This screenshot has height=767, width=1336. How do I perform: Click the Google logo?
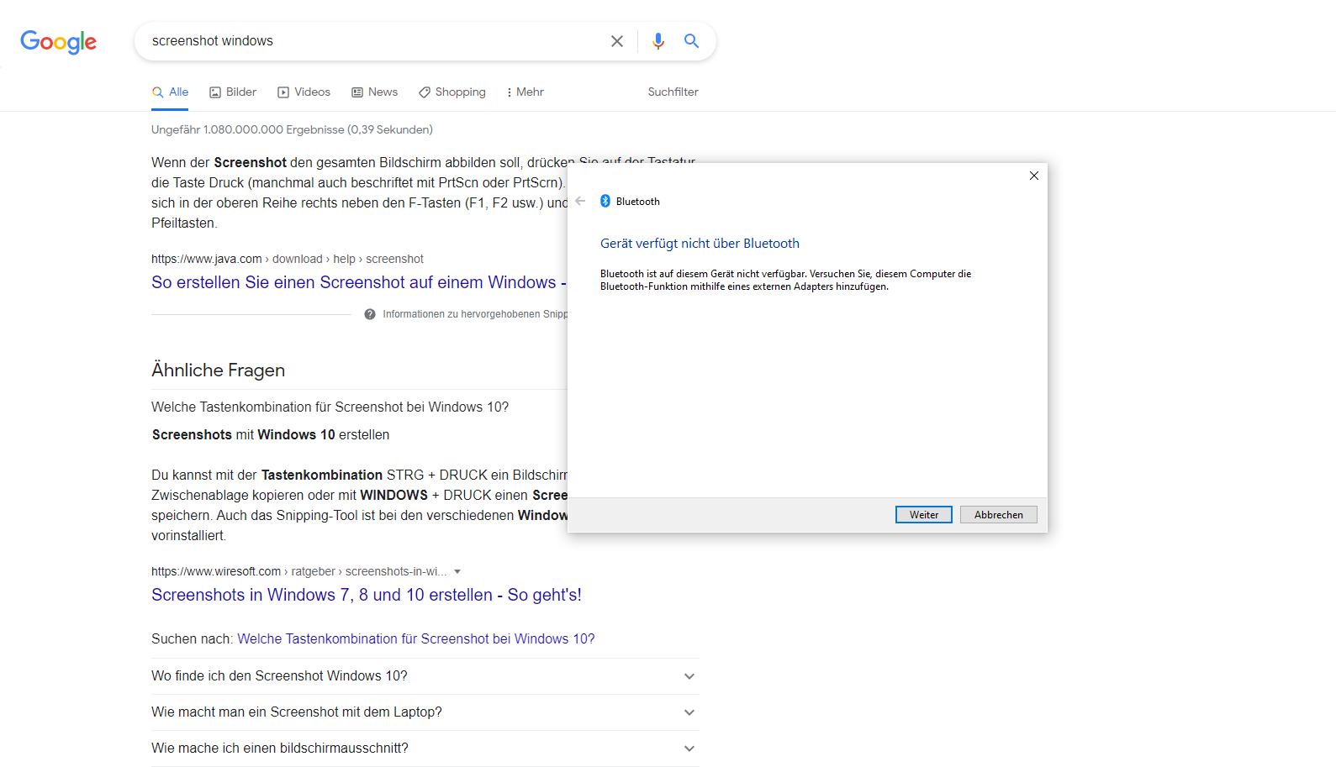pyautogui.click(x=58, y=42)
